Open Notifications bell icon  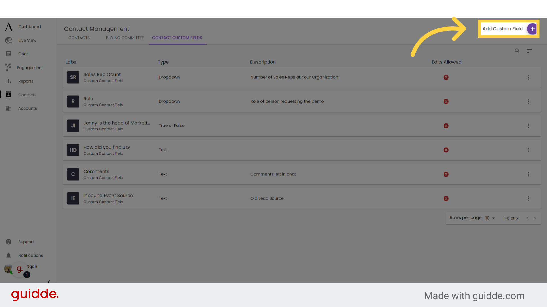(9, 256)
